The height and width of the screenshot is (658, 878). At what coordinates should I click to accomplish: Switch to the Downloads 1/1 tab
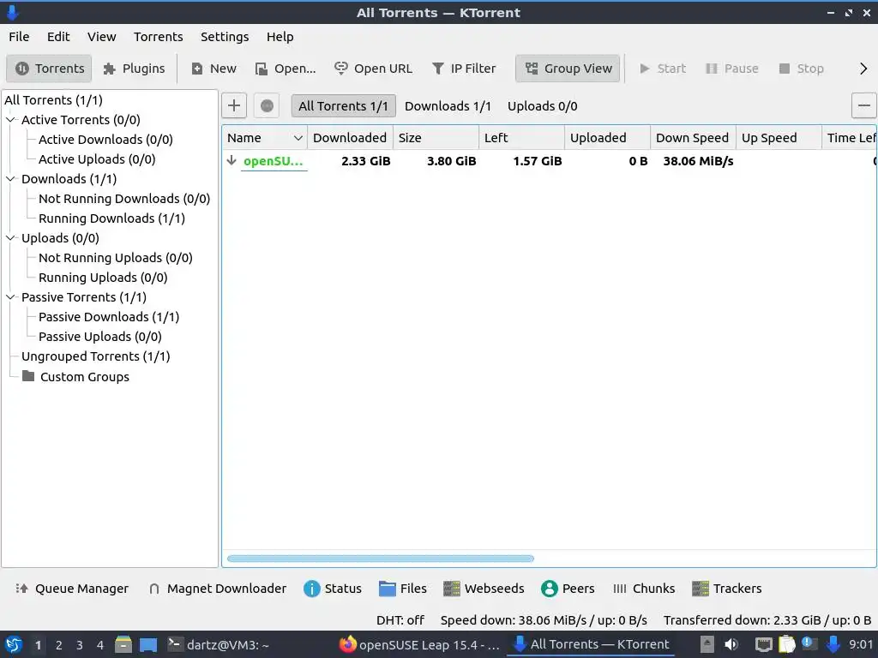[x=448, y=105]
